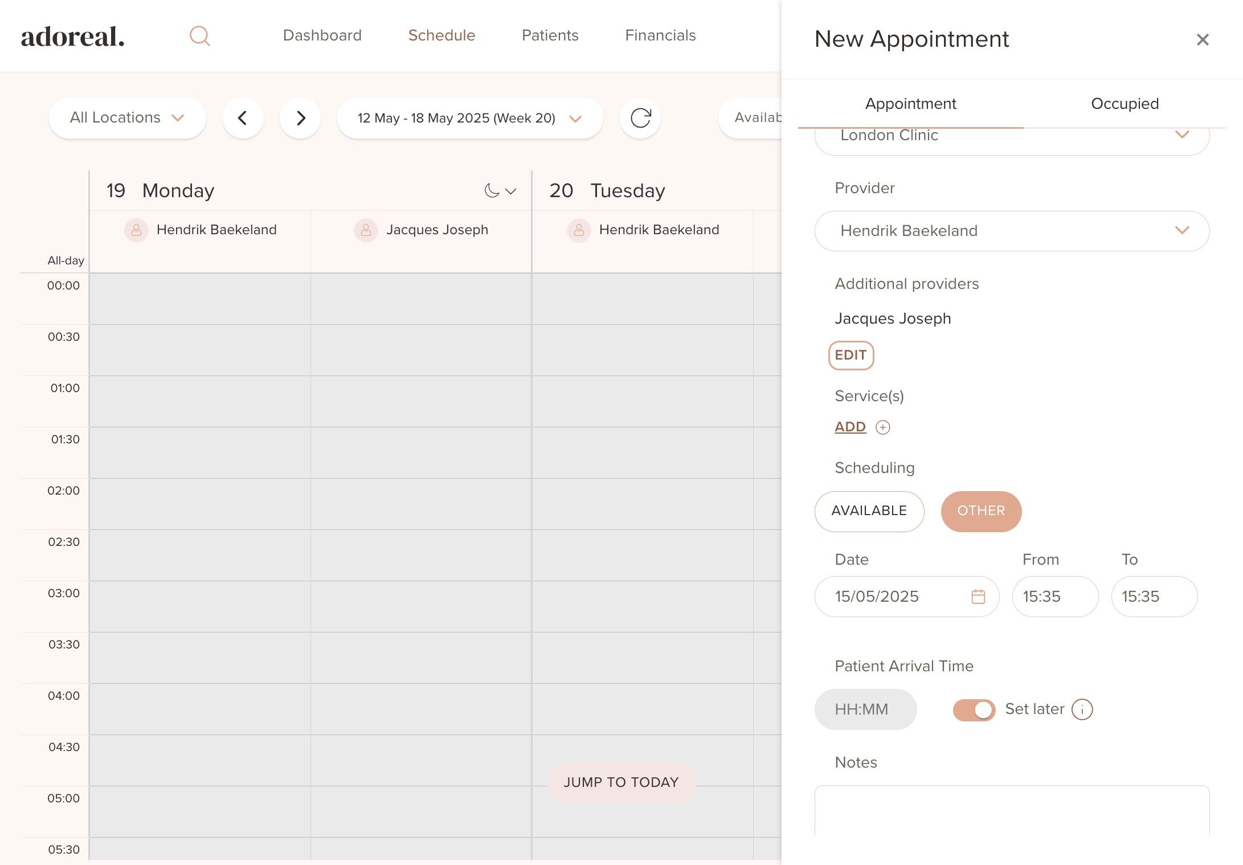Click the moon icon on Monday header
The height and width of the screenshot is (865, 1243).
pyautogui.click(x=492, y=191)
